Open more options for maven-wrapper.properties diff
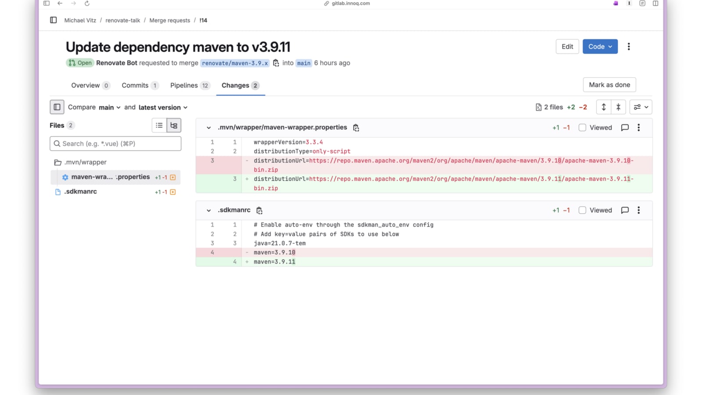 [x=639, y=128]
